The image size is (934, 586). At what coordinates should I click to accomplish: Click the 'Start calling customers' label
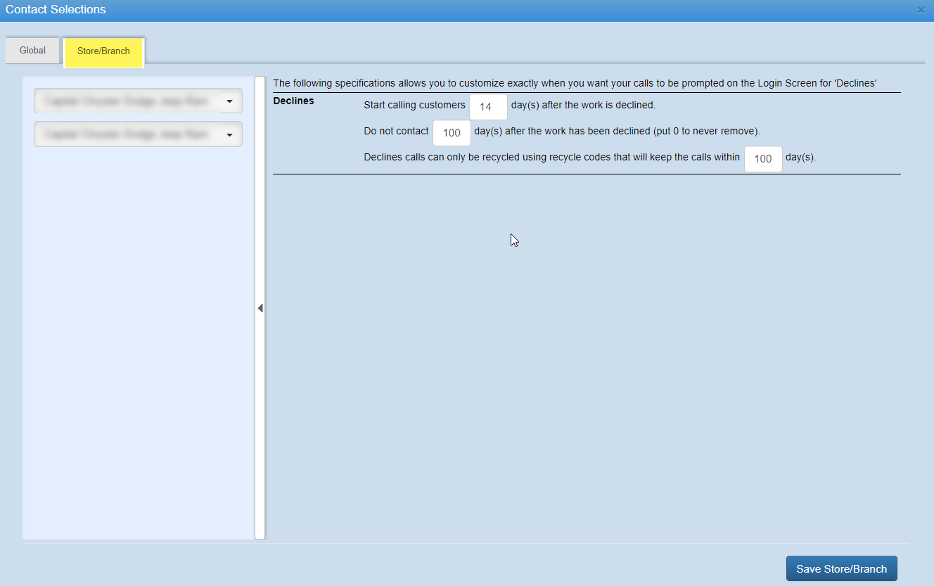click(x=414, y=106)
